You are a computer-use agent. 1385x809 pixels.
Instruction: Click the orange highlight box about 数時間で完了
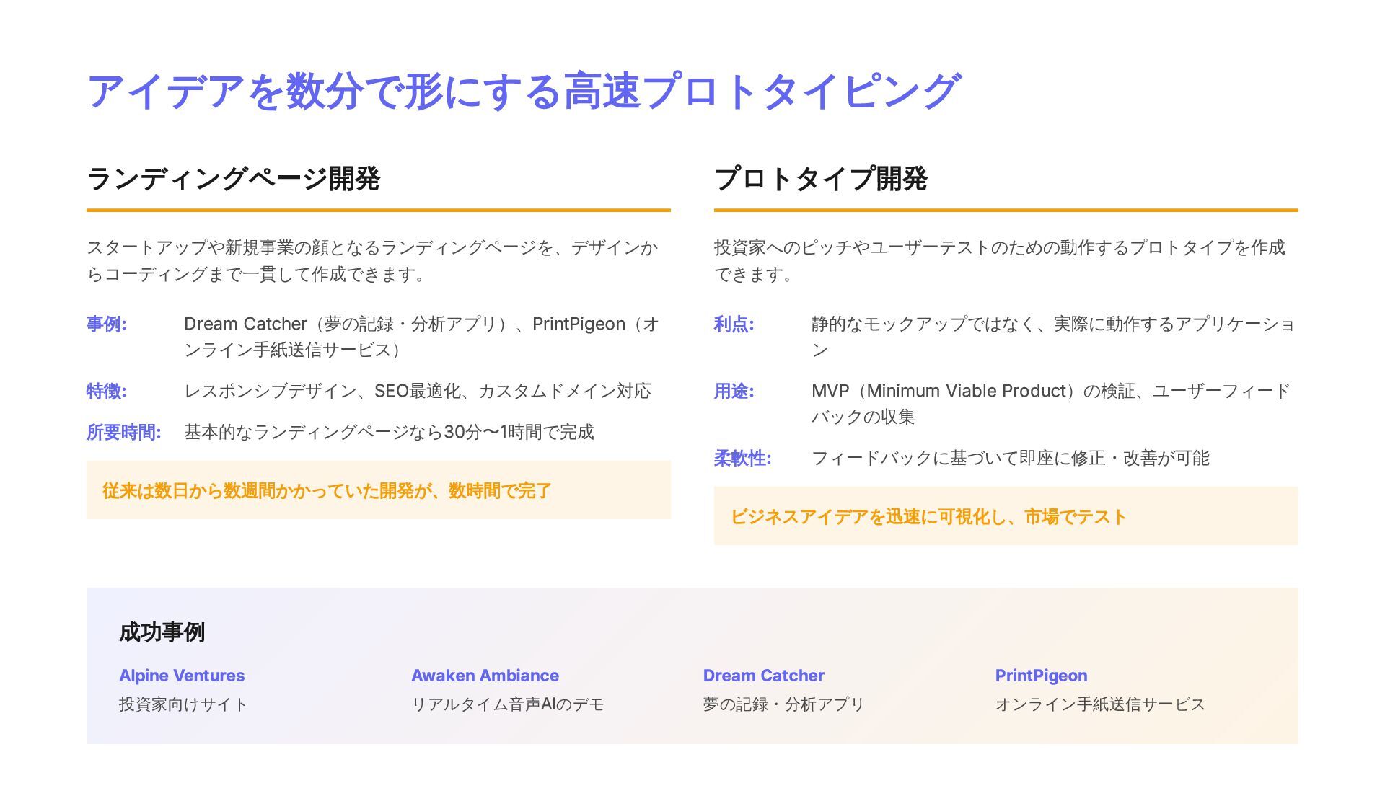[378, 490]
